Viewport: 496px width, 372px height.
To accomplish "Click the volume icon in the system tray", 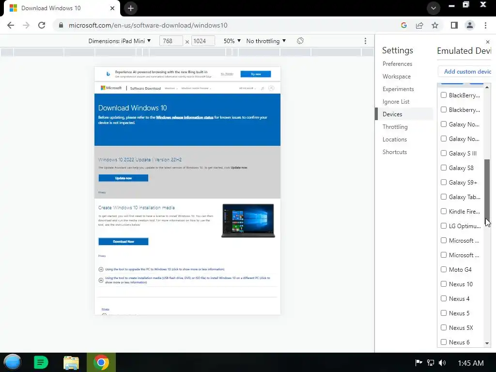I will [x=442, y=362].
